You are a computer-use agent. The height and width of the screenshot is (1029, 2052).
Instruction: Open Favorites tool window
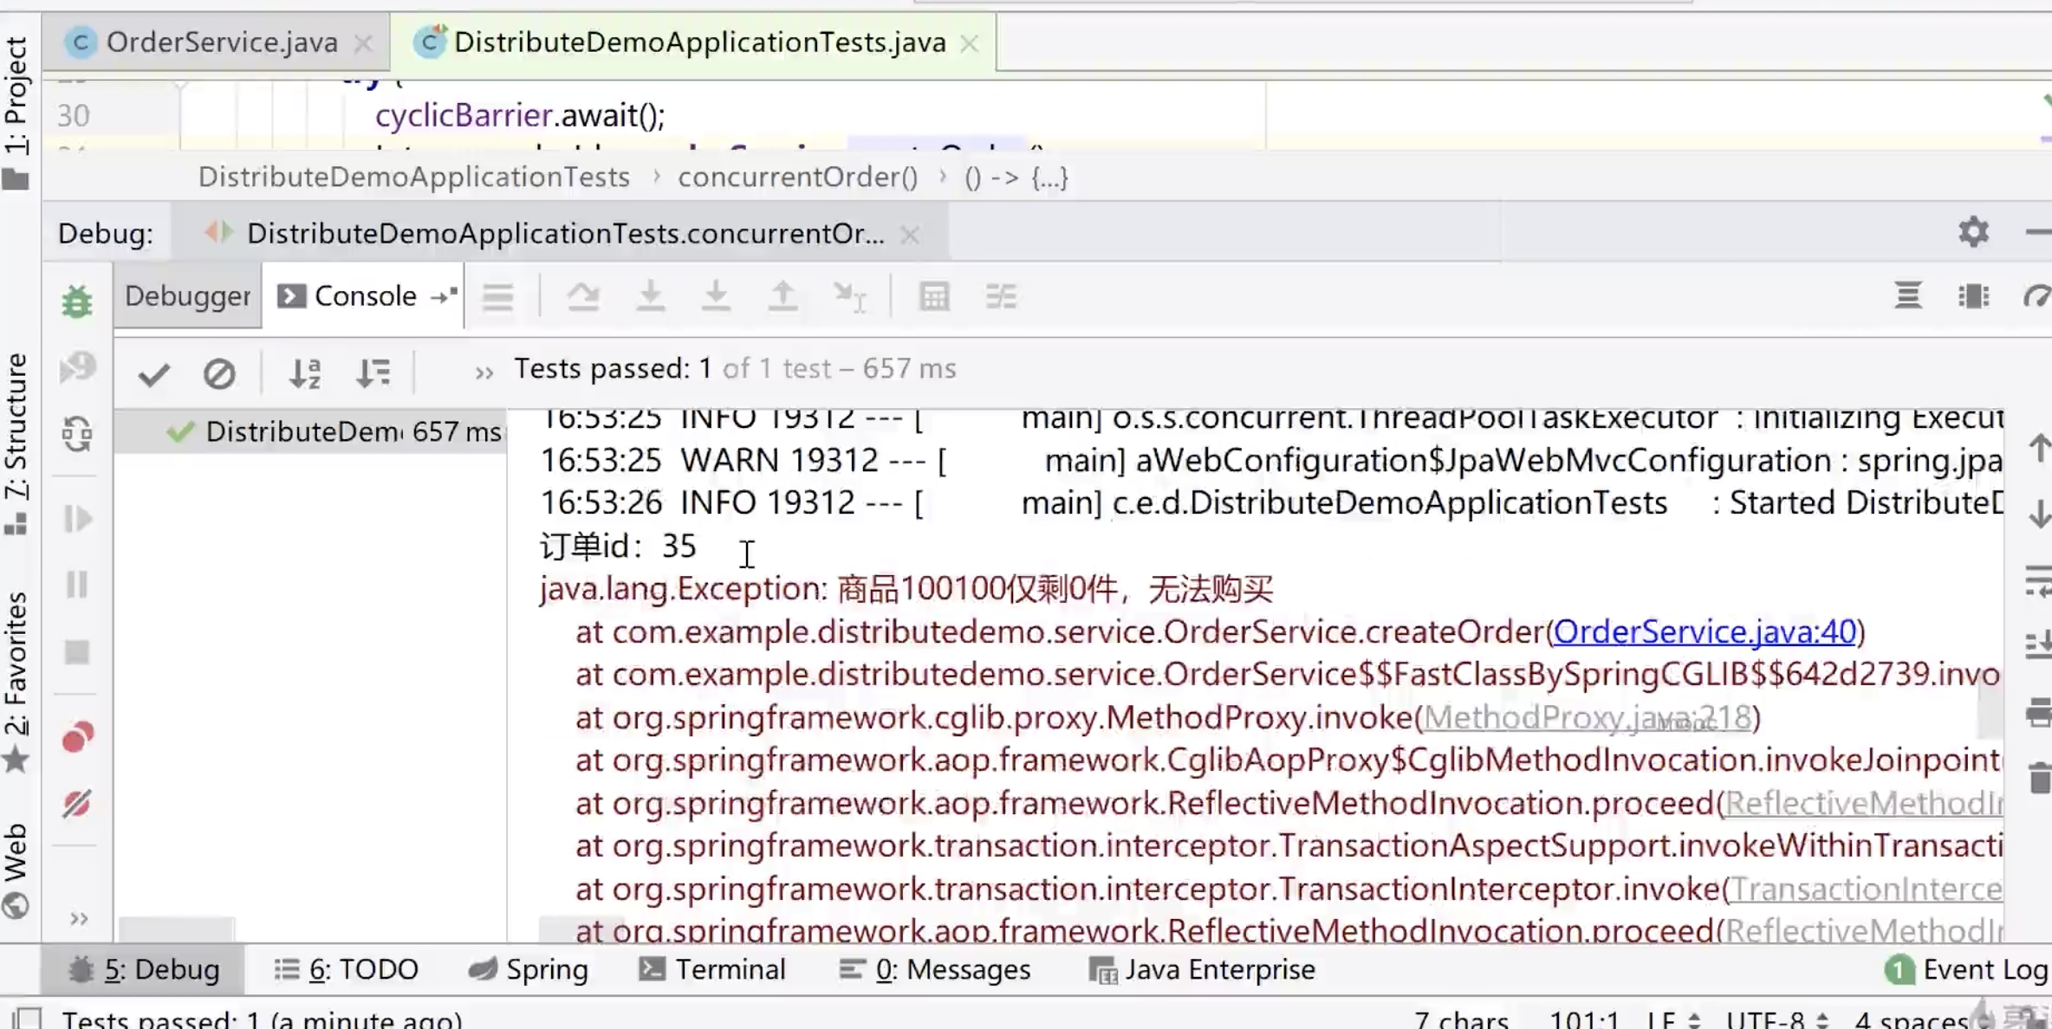tap(16, 682)
